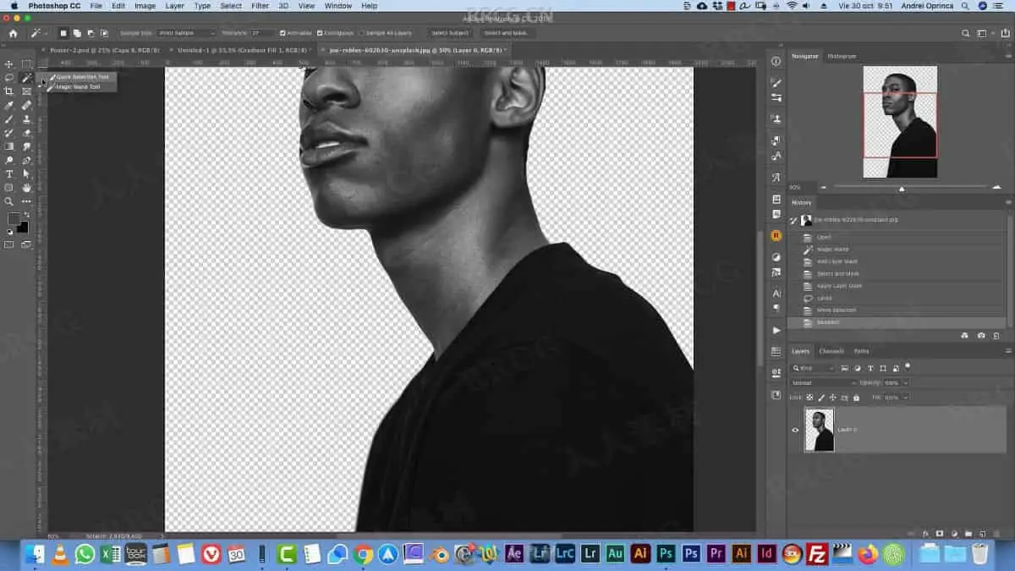This screenshot has width=1015, height=571.
Task: Switch to the Histogram tab
Action: 842,56
